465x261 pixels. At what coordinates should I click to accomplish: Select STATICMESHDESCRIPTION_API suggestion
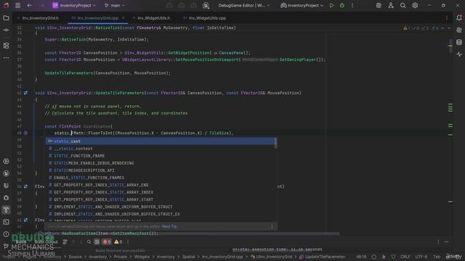click(x=160, y=170)
